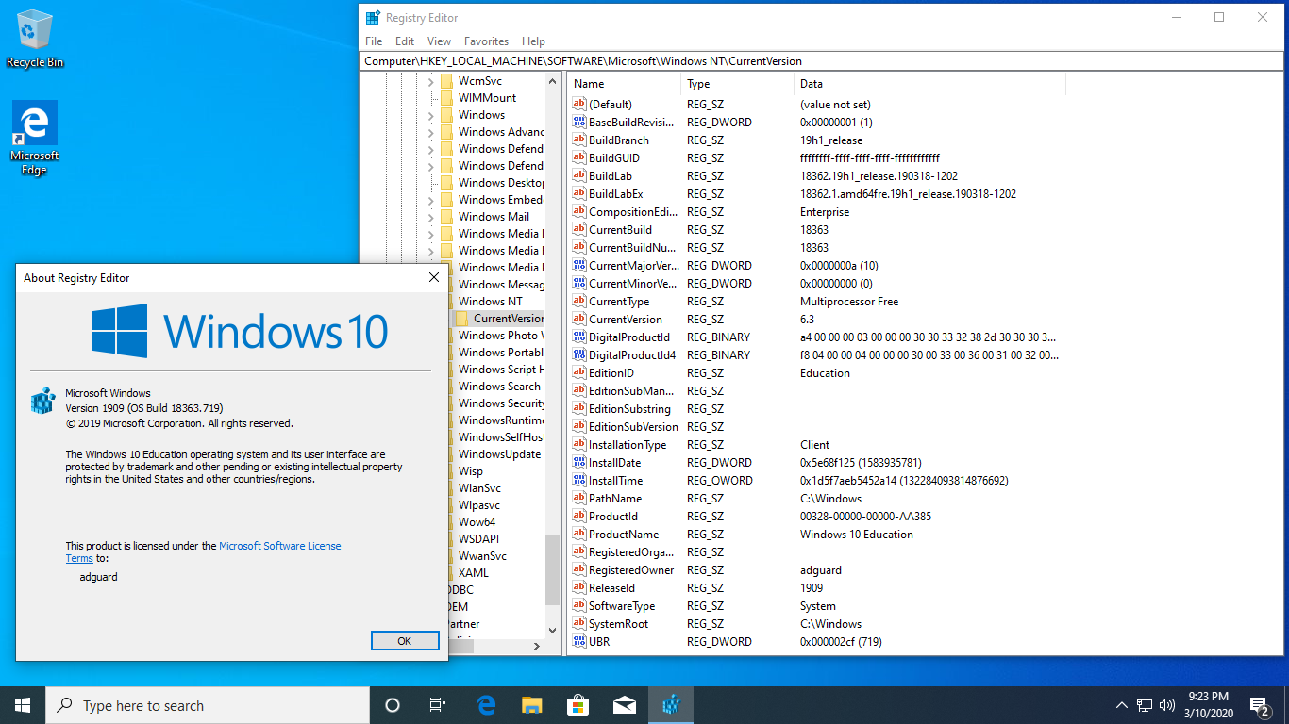Open Microsoft Edge desktop shortcut
The height and width of the screenshot is (724, 1289).
(x=35, y=138)
